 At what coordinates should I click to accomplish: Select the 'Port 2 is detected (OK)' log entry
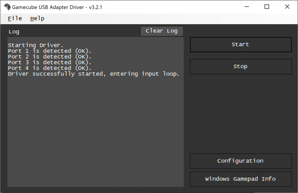[50, 57]
